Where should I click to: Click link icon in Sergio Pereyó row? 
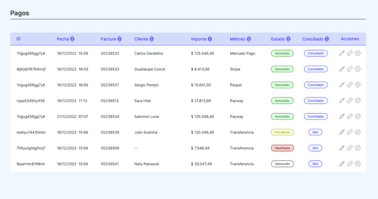click(350, 85)
